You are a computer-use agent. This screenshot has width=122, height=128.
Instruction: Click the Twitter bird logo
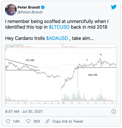pos(113,7)
